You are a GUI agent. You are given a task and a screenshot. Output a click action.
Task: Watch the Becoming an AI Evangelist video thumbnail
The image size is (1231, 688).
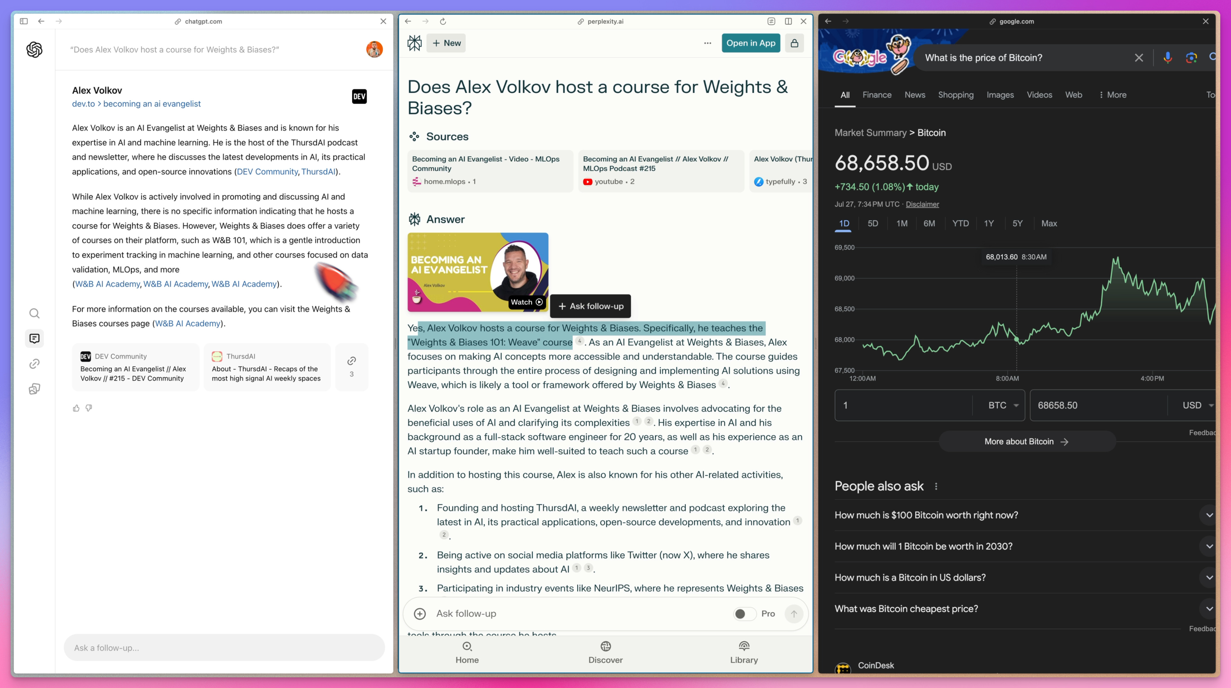point(477,272)
